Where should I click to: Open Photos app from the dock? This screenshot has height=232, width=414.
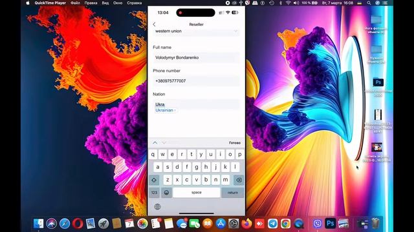(x=142, y=224)
